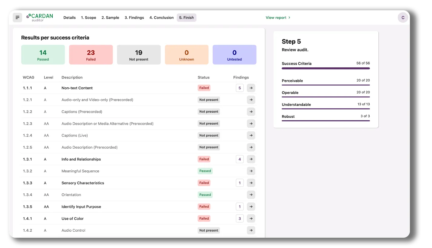Click the 19 Not present summary card

click(x=139, y=55)
